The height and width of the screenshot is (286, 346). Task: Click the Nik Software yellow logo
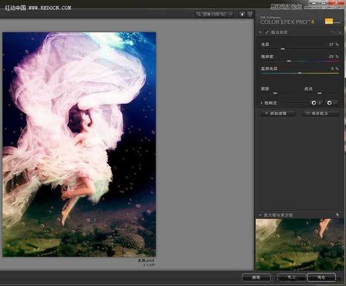[x=329, y=21]
